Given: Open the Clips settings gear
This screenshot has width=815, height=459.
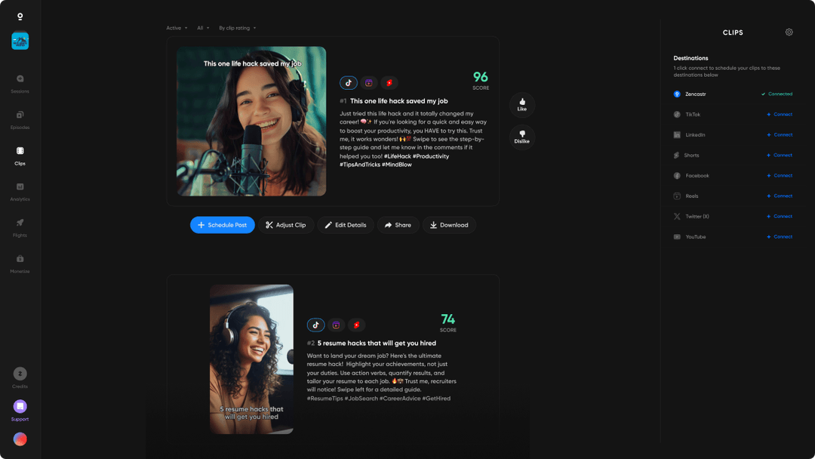Looking at the screenshot, I should (x=789, y=32).
